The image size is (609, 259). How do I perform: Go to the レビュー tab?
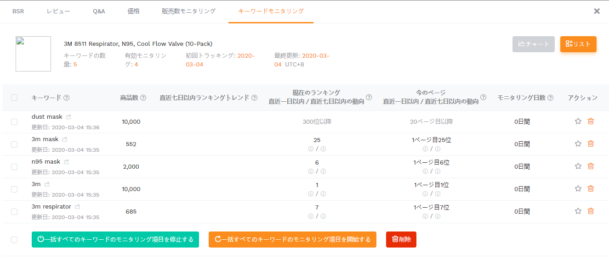click(x=58, y=11)
